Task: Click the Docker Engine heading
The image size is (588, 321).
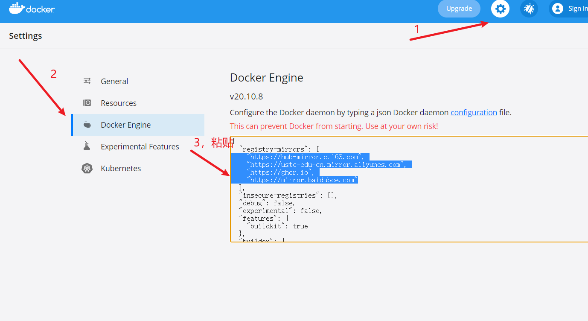Action: [267, 78]
